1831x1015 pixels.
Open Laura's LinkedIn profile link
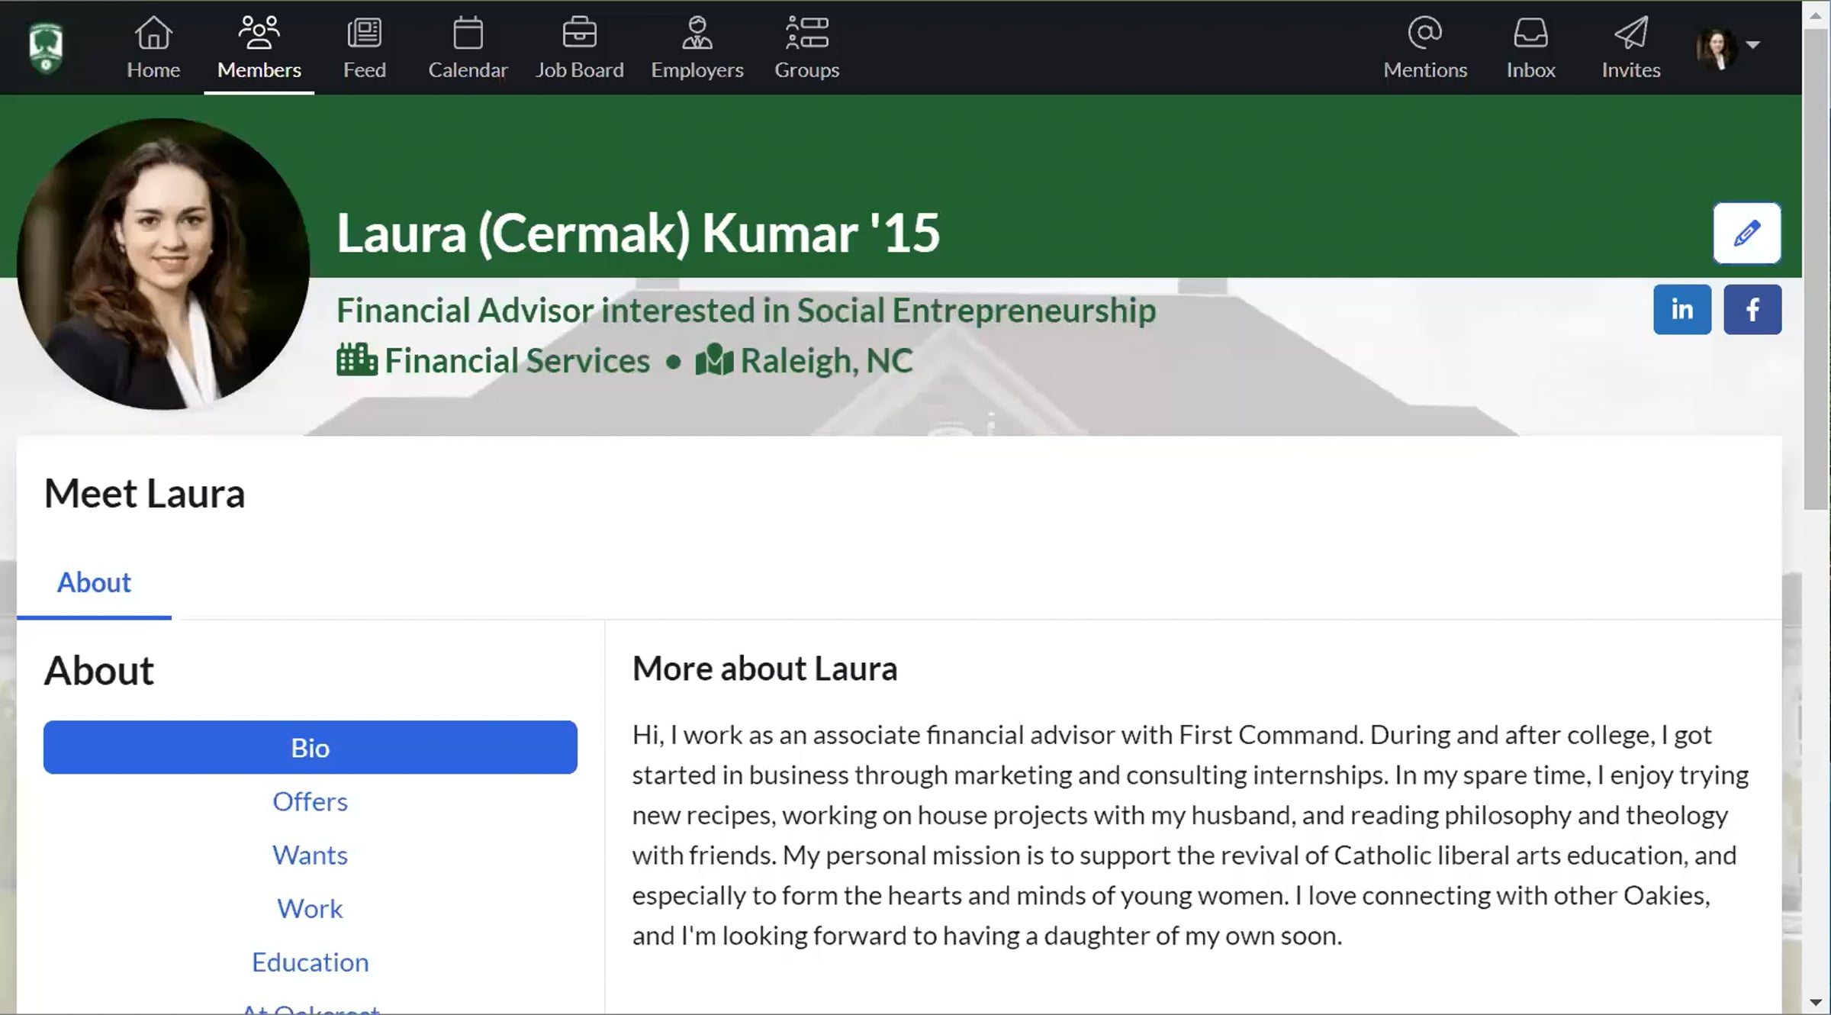(1681, 310)
